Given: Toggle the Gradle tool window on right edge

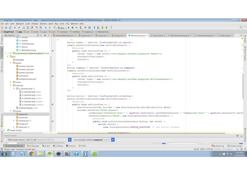Looking at the screenshot, I should tap(245, 39).
